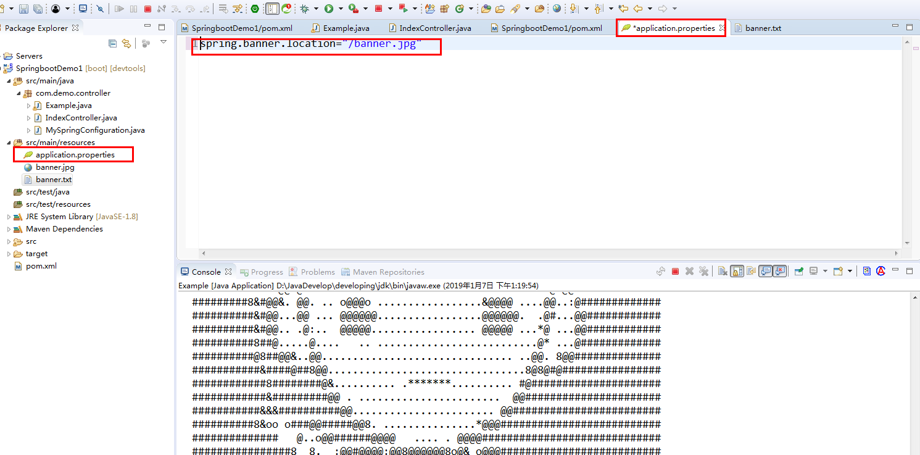This screenshot has height=455, width=920.
Task: Open the Run button dropdown arrow
Action: point(341,9)
